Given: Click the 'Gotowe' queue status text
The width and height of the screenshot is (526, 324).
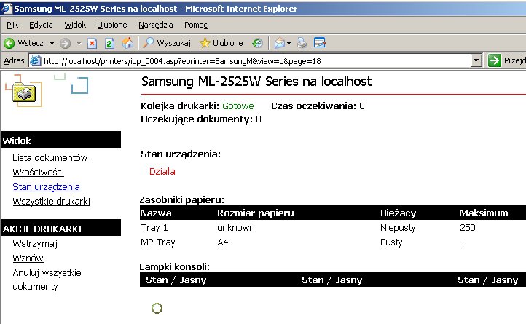Looking at the screenshot, I should click(238, 106).
